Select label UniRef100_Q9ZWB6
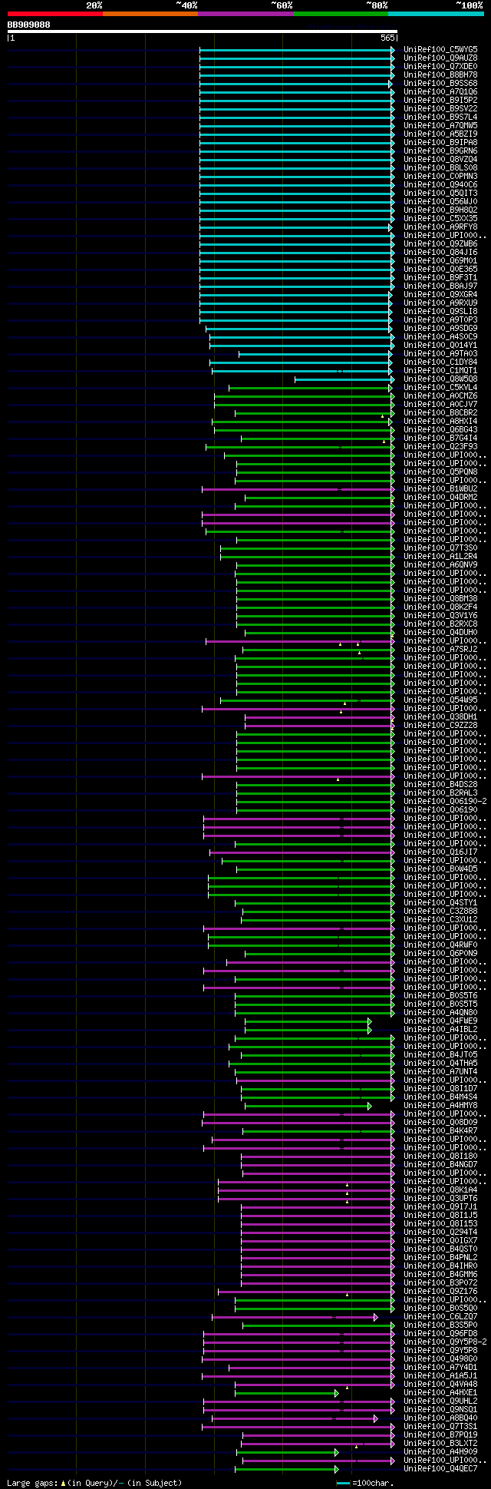This screenshot has width=491, height=1489. click(x=440, y=243)
